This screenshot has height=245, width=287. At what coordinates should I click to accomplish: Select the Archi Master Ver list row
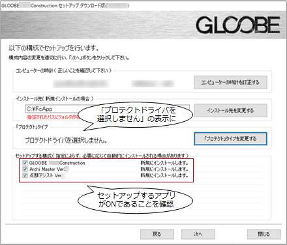[106, 169]
